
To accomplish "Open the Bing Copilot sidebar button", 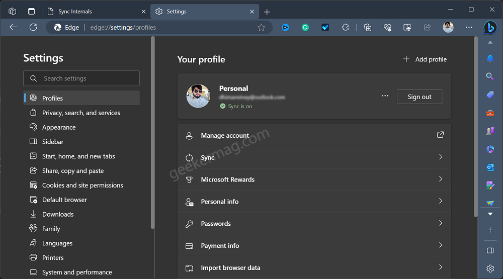I will click(490, 28).
